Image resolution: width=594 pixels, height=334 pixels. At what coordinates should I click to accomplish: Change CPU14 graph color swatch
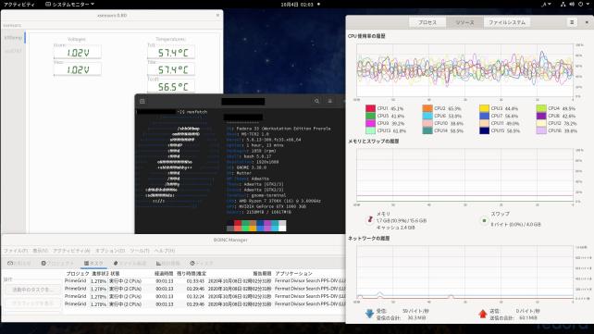tap(427, 130)
